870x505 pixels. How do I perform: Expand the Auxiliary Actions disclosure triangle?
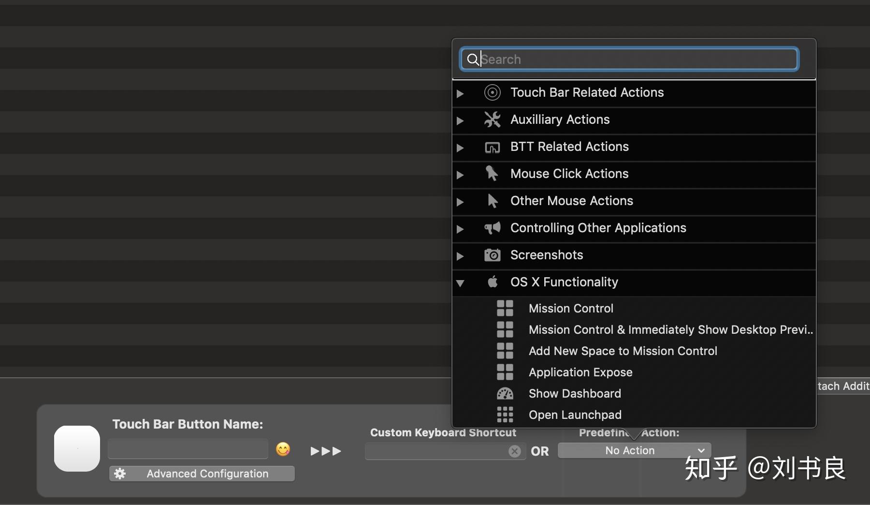point(460,120)
